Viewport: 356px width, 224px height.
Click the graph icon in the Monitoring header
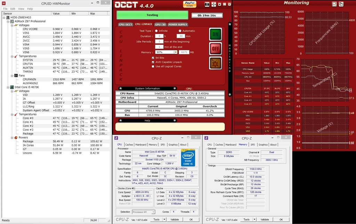pyautogui.click(x=334, y=4)
